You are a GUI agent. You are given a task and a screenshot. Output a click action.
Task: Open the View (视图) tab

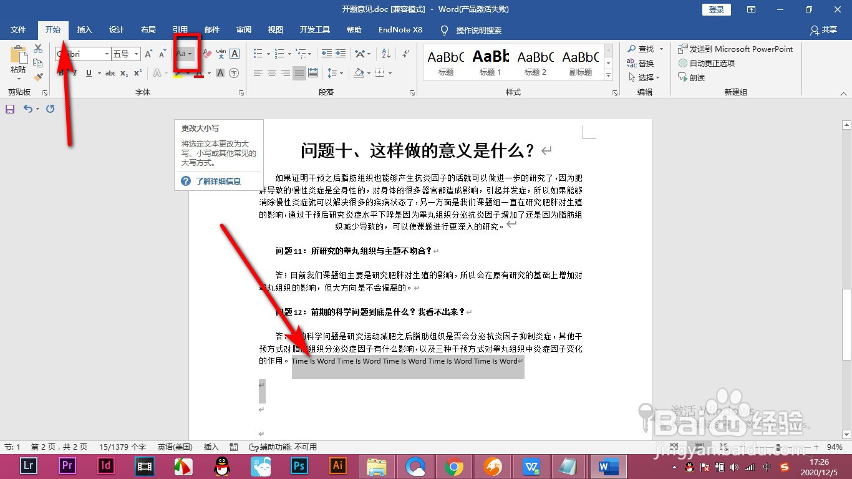(x=276, y=30)
